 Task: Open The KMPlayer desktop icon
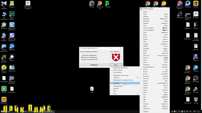[x=4, y=5]
